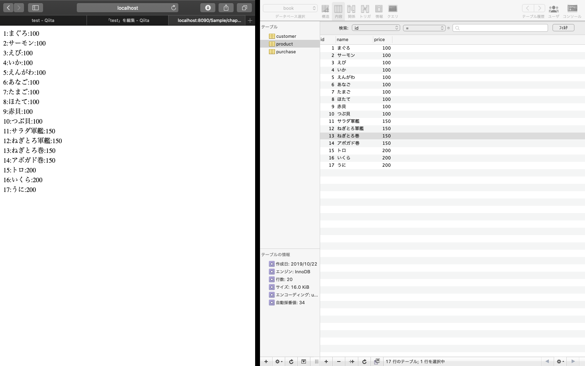This screenshot has width=585, height=366.
Task: Select the サラダ軍艦 table row
Action: [453, 121]
